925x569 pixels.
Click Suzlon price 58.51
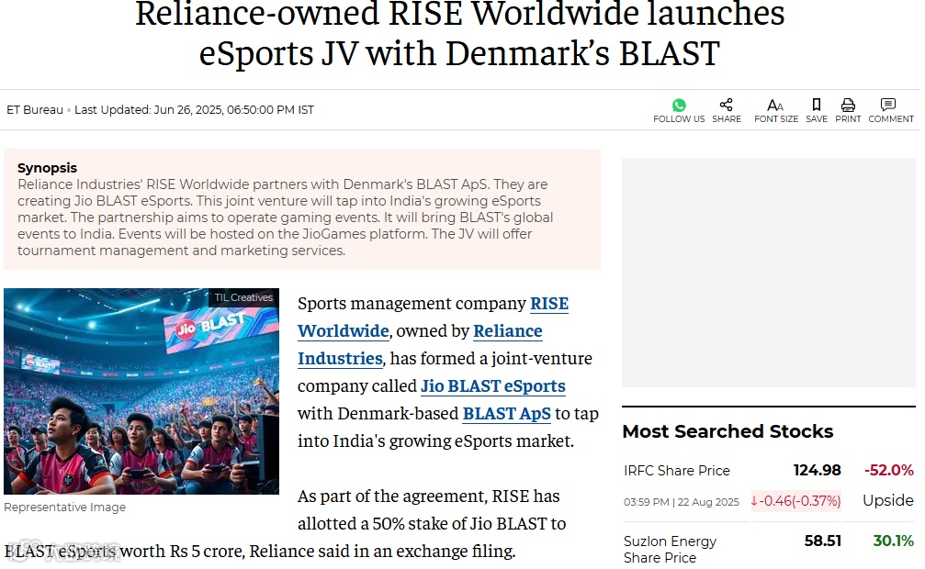tap(822, 541)
